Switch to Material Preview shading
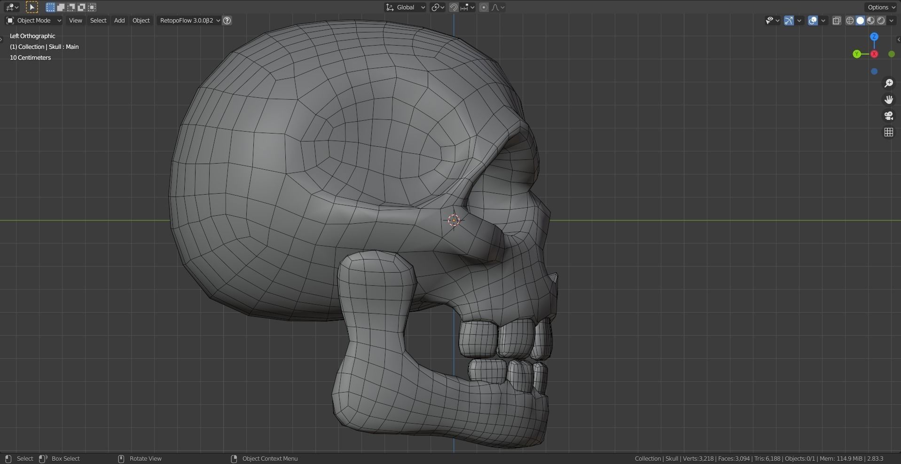The image size is (901, 464). tap(870, 20)
